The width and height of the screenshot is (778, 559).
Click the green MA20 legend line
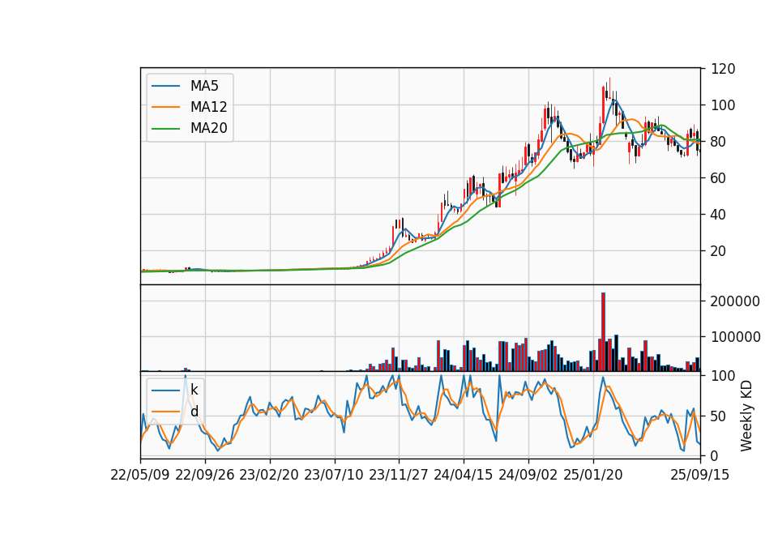(165, 128)
